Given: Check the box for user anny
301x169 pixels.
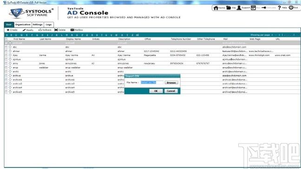Looking at the screenshot, I should 6,63.
